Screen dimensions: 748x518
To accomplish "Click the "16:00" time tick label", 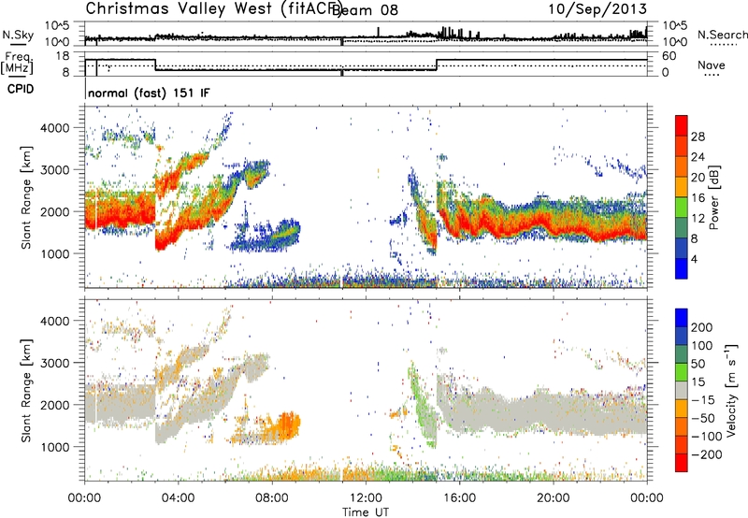I will coord(459,498).
